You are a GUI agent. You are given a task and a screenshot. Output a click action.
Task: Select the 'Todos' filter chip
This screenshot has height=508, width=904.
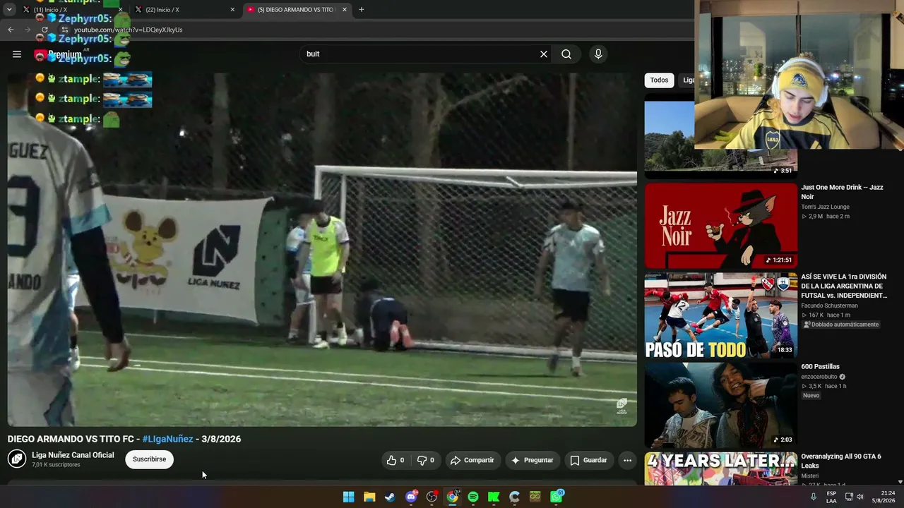tap(659, 80)
